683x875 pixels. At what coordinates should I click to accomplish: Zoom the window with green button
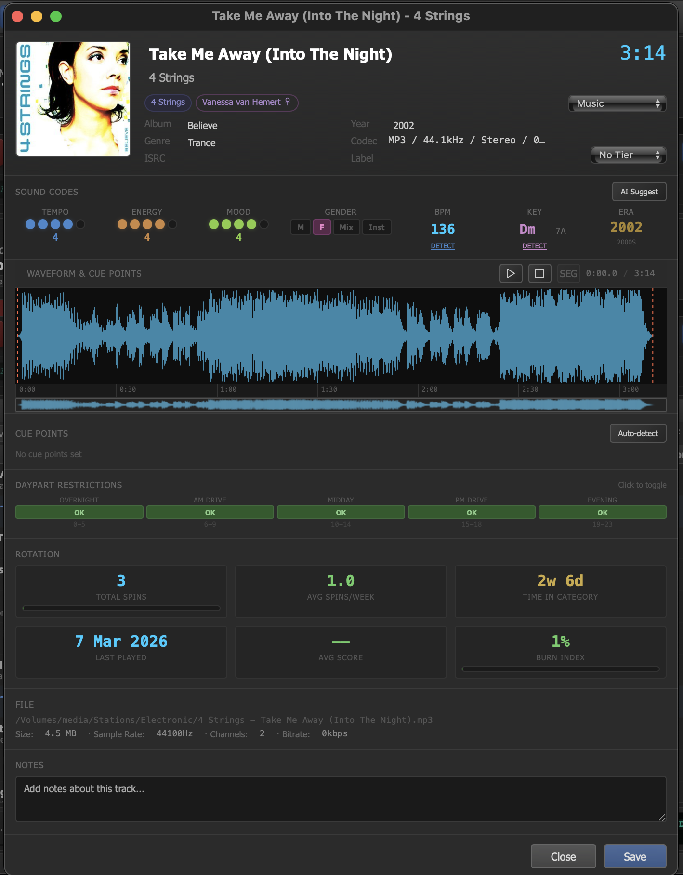pos(56,16)
